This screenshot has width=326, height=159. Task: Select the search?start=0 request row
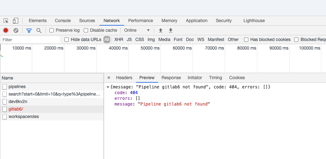coord(52,94)
